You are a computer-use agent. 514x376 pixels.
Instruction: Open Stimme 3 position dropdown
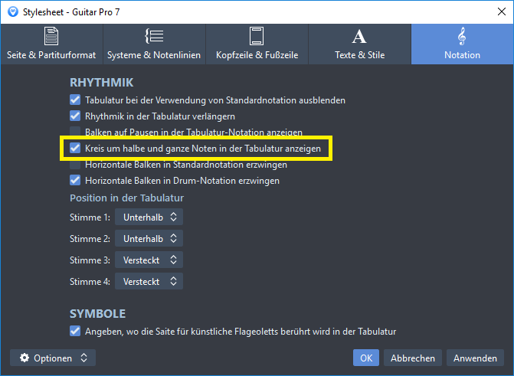pyautogui.click(x=149, y=260)
